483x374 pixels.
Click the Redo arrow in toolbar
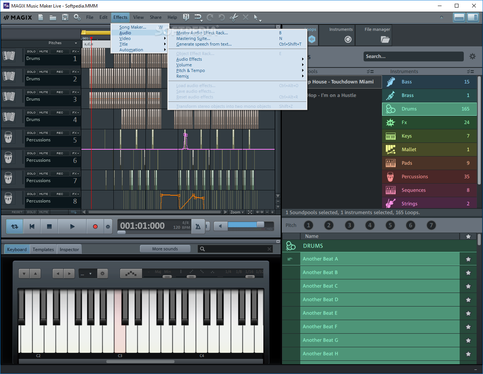(x=210, y=17)
